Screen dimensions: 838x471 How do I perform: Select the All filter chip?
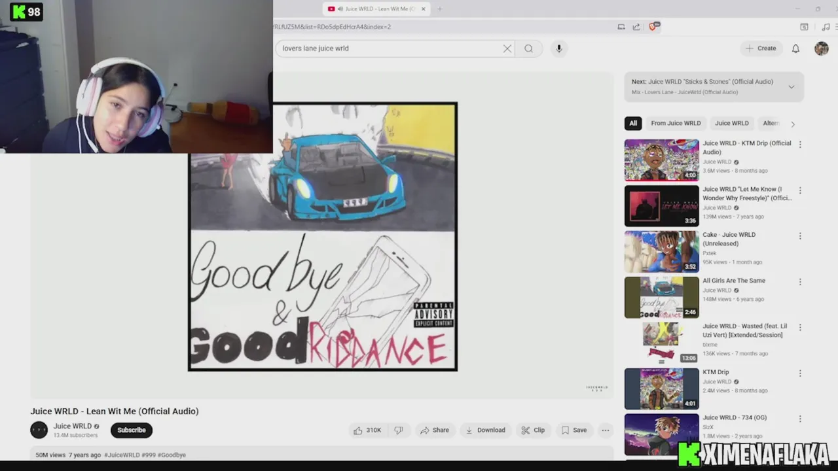click(633, 123)
